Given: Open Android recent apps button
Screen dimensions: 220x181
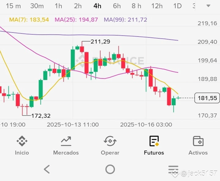Looking at the screenshot, I should [x=174, y=169].
